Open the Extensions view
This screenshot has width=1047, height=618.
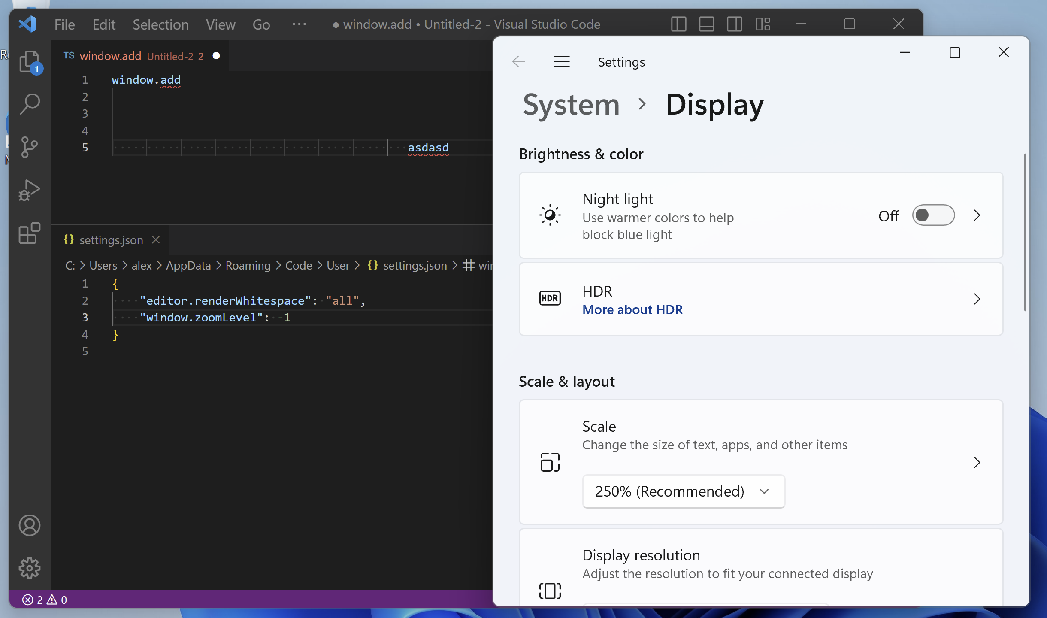pyautogui.click(x=29, y=233)
